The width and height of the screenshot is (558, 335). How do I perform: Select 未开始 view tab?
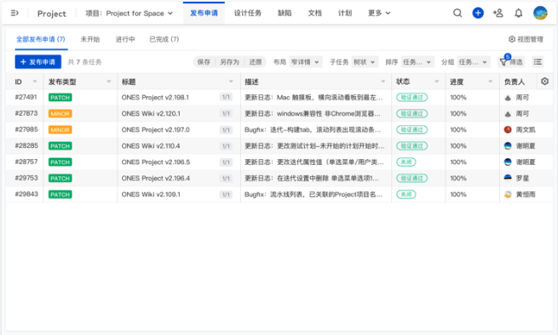tap(89, 39)
